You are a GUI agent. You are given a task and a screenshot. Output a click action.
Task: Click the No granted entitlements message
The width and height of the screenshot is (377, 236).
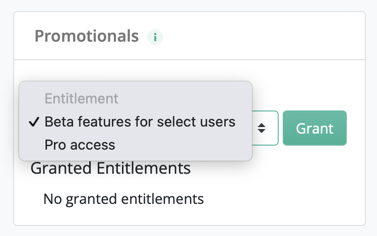[123, 199]
